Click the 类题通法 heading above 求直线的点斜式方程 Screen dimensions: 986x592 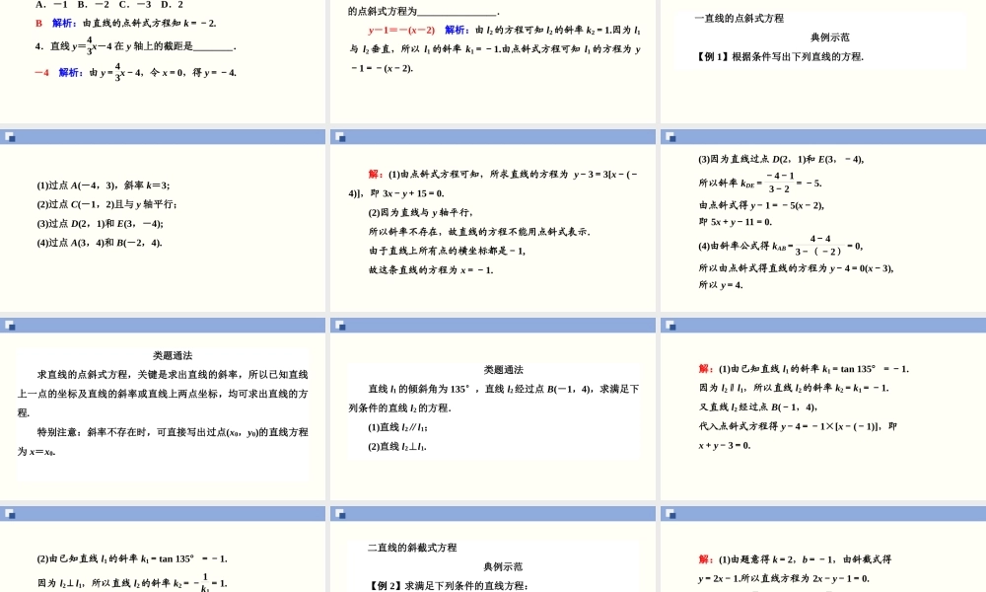tap(173, 355)
